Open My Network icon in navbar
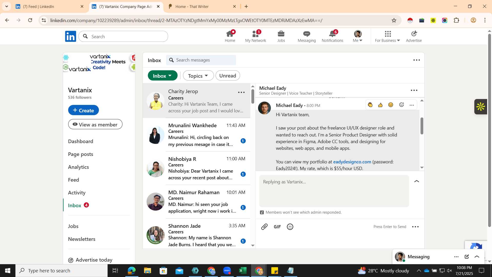 pos(255,36)
